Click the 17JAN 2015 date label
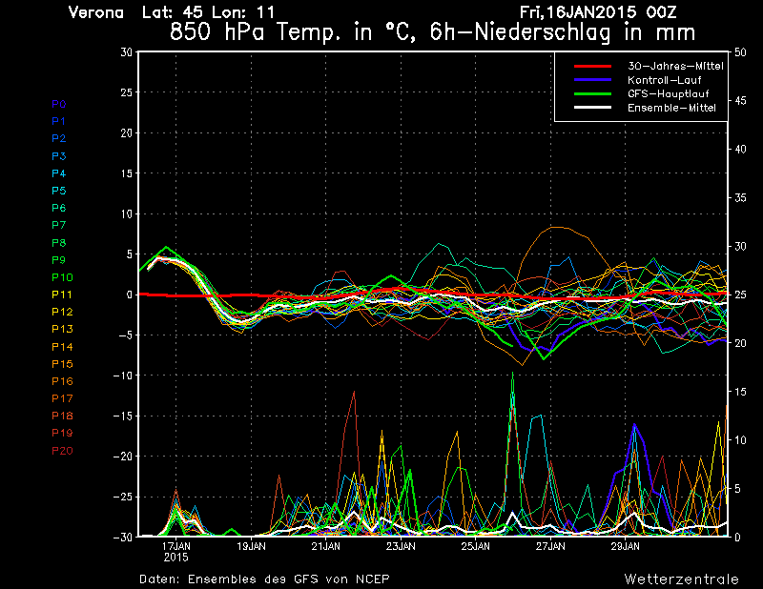Screen dimensions: 763x589 (x=176, y=551)
